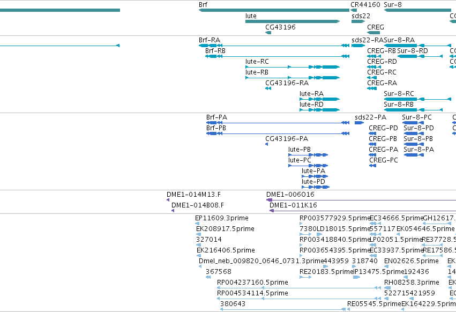Select the RH08258.3prime EST label
The image size is (456, 312).
[x=412, y=283]
